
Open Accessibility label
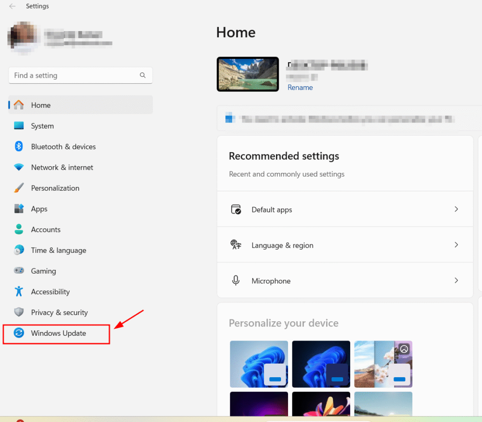[x=50, y=292]
